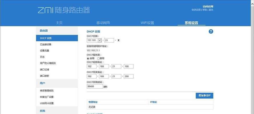Open DHCP 设置 in the sidebar
The width and height of the screenshot is (254, 114).
57,38
